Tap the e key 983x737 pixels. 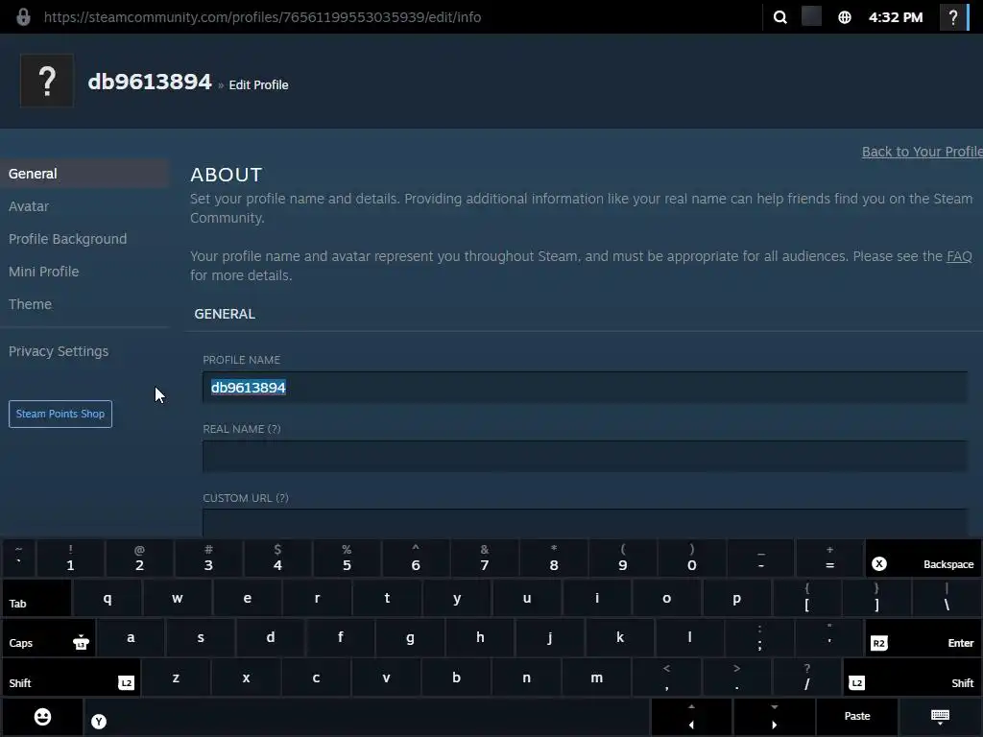pyautogui.click(x=247, y=598)
